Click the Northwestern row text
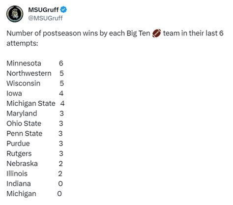233x205 pixels. pyautogui.click(x=35, y=73)
